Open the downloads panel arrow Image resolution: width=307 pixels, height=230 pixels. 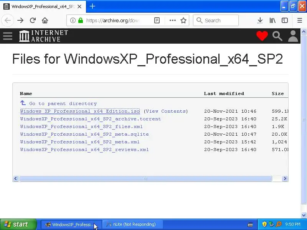(260, 20)
